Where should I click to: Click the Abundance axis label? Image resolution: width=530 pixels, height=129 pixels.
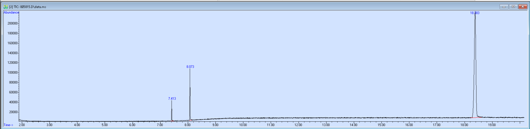pos(11,12)
